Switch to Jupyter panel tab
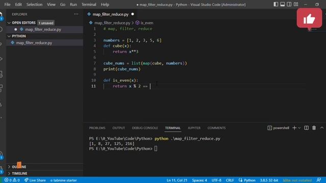 click(194, 128)
